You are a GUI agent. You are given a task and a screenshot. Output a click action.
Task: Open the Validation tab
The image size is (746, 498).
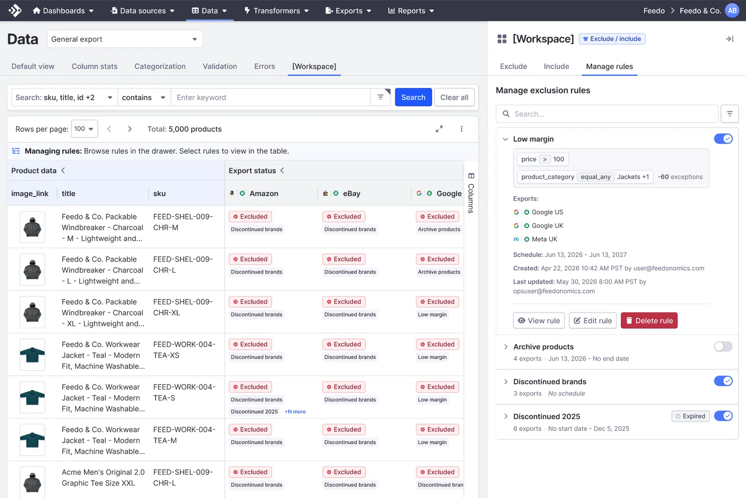pos(220,66)
